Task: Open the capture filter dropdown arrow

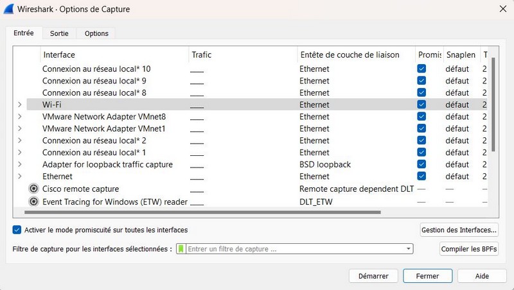Action: (408, 249)
